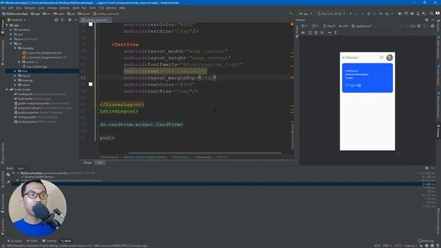Select gradle-wrapper.properties file

pos(41,103)
